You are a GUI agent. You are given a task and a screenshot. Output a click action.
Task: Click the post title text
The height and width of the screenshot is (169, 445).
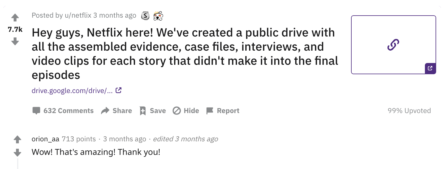click(185, 54)
